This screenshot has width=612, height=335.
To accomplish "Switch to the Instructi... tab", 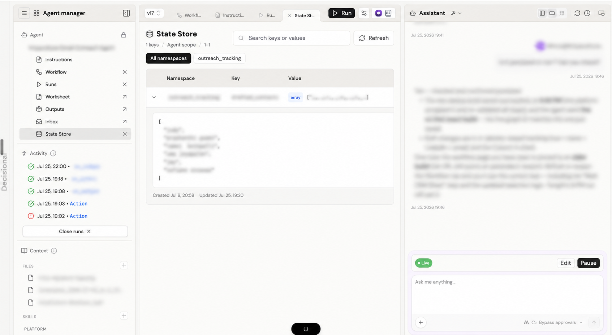I will (229, 15).
